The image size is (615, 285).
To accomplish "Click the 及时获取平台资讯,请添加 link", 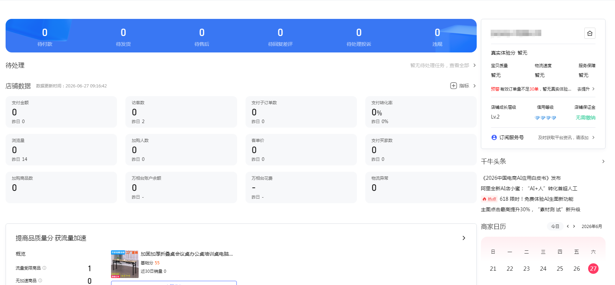I will tap(563, 137).
